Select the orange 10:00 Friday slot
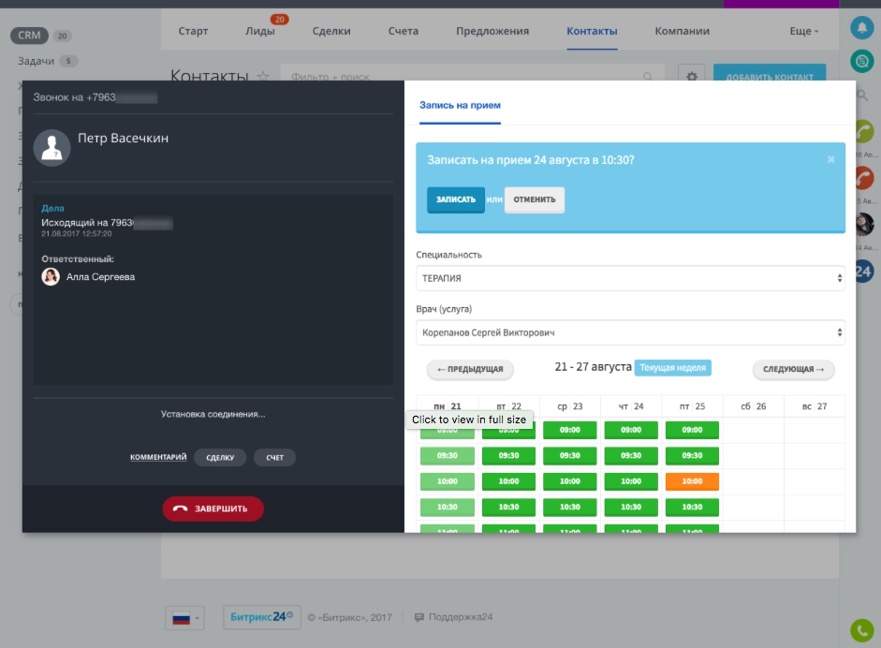This screenshot has width=881, height=648. click(x=692, y=480)
